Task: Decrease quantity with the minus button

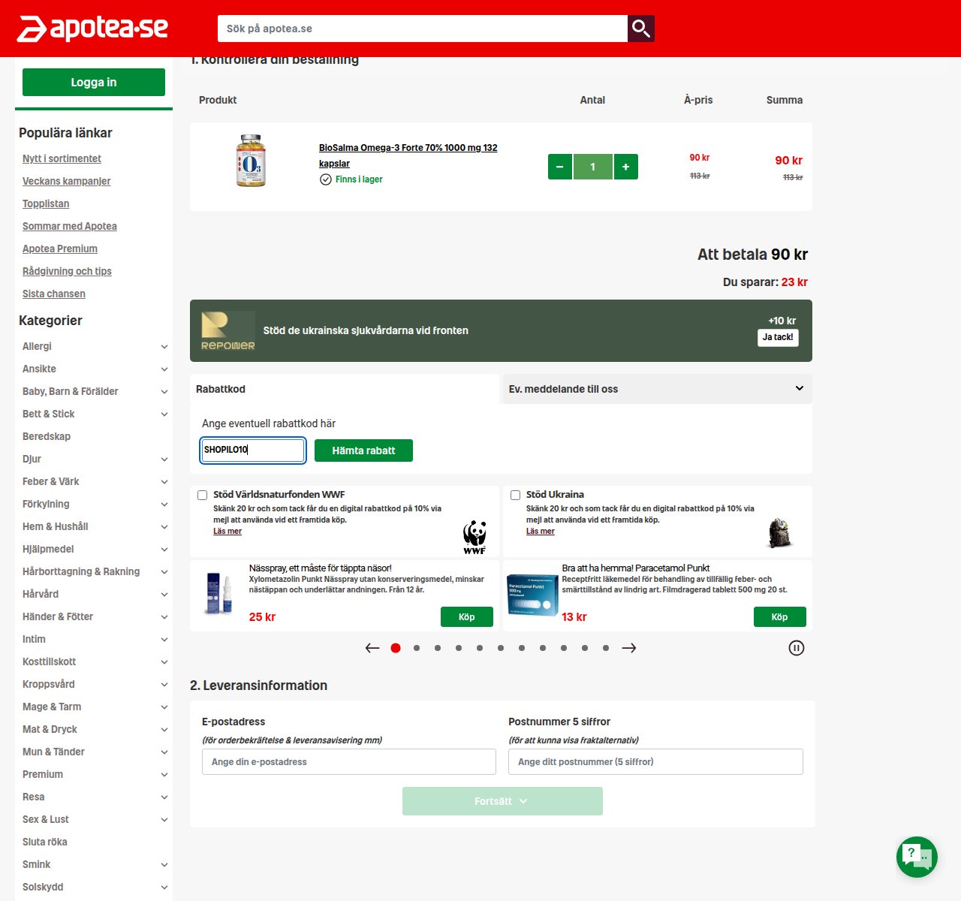Action: [560, 167]
